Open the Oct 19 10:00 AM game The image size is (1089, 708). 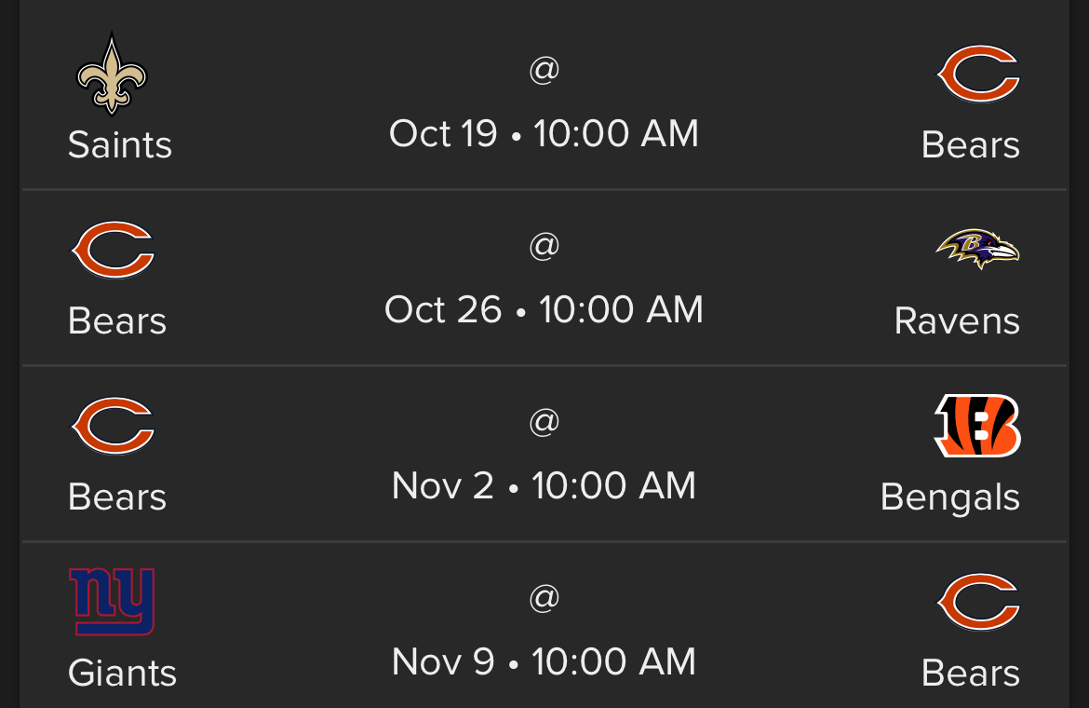pos(544,133)
